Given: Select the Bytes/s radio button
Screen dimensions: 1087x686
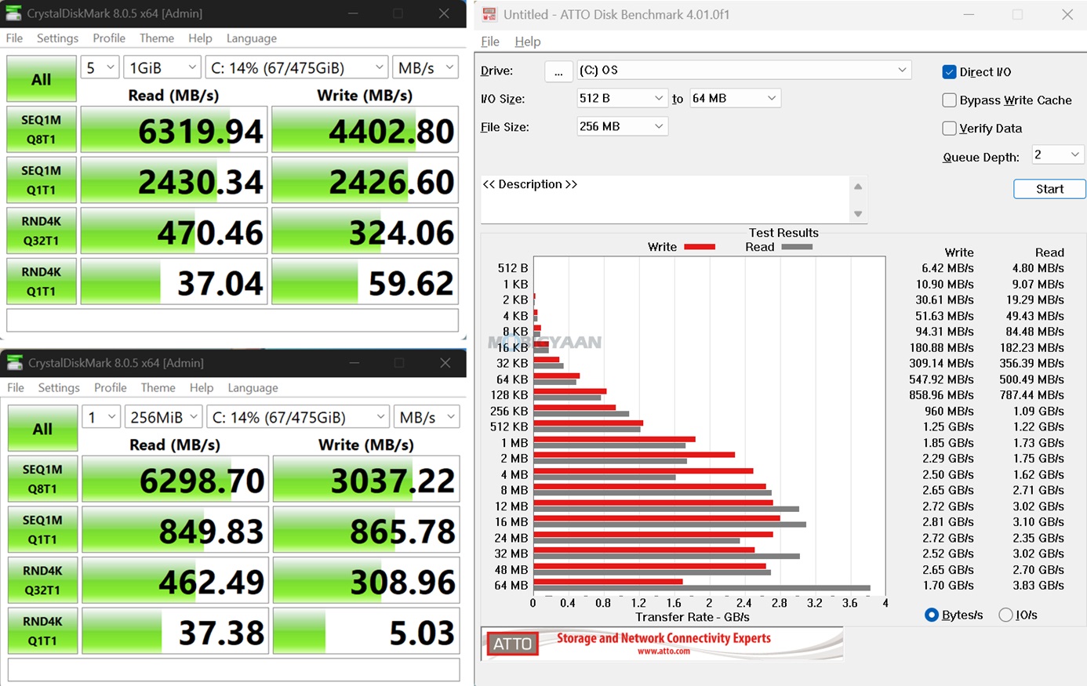Looking at the screenshot, I should pyautogui.click(x=932, y=615).
